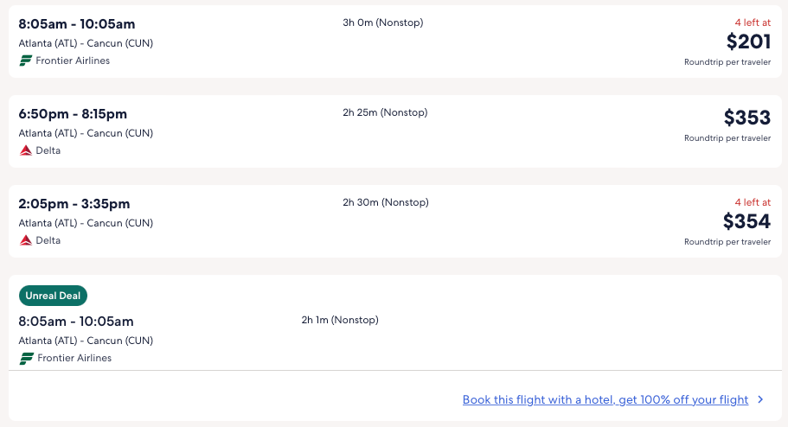This screenshot has height=427, width=788.
Task: Select the $353 Delta flight price
Action: (747, 118)
